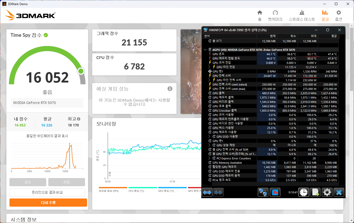Image resolution: width=354 pixels, height=223 pixels.
Task: Click the 현재 column header
Action: coord(267,36)
